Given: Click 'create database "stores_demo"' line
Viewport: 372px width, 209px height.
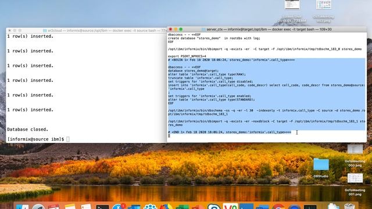Looking at the screenshot, I should click(x=214, y=38).
